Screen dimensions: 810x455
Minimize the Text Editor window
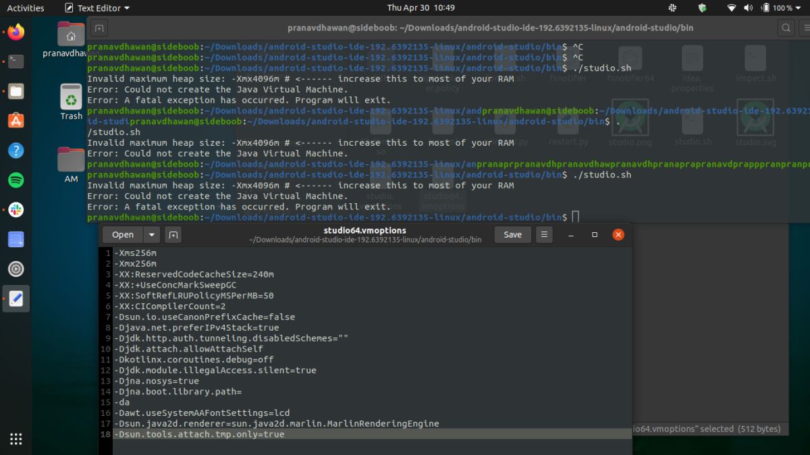tap(572, 235)
